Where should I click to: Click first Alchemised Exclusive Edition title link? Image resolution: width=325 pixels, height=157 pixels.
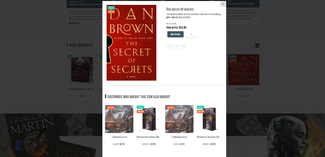coord(148,137)
